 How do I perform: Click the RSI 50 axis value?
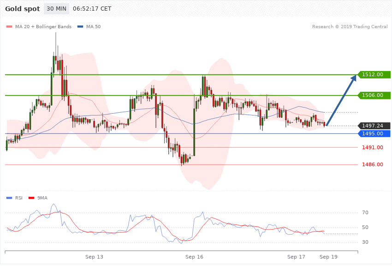coord(365,228)
